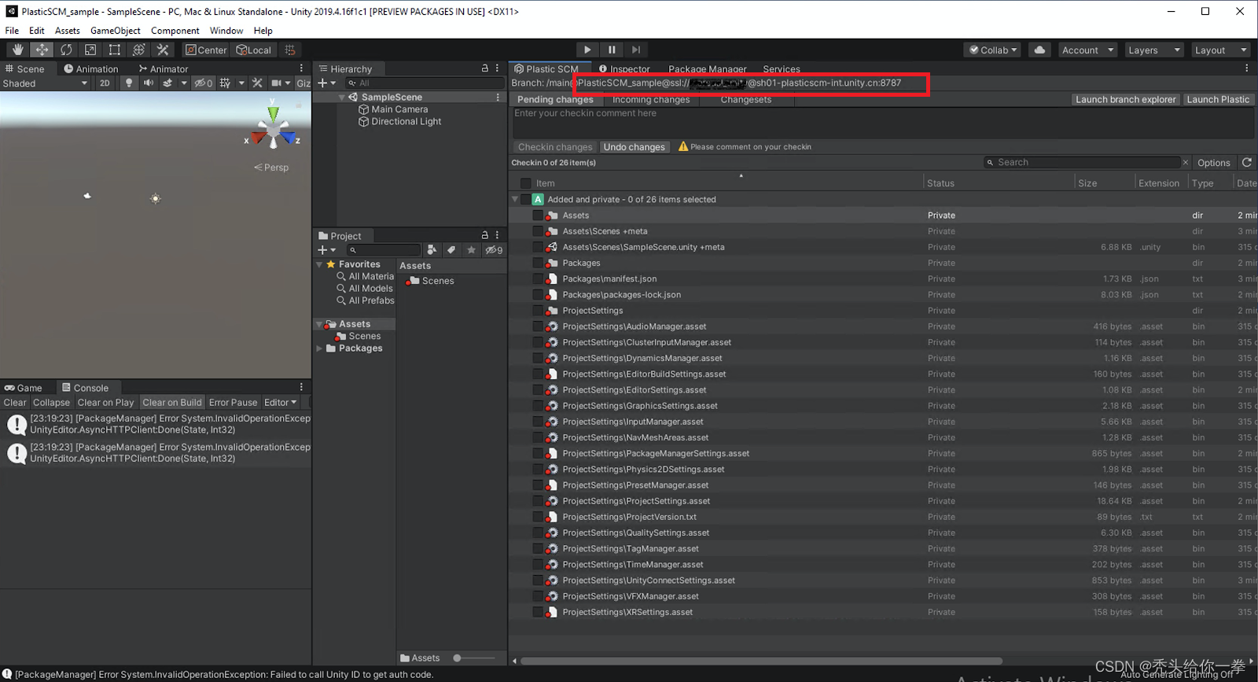Switch to the Changesets tab

point(746,100)
